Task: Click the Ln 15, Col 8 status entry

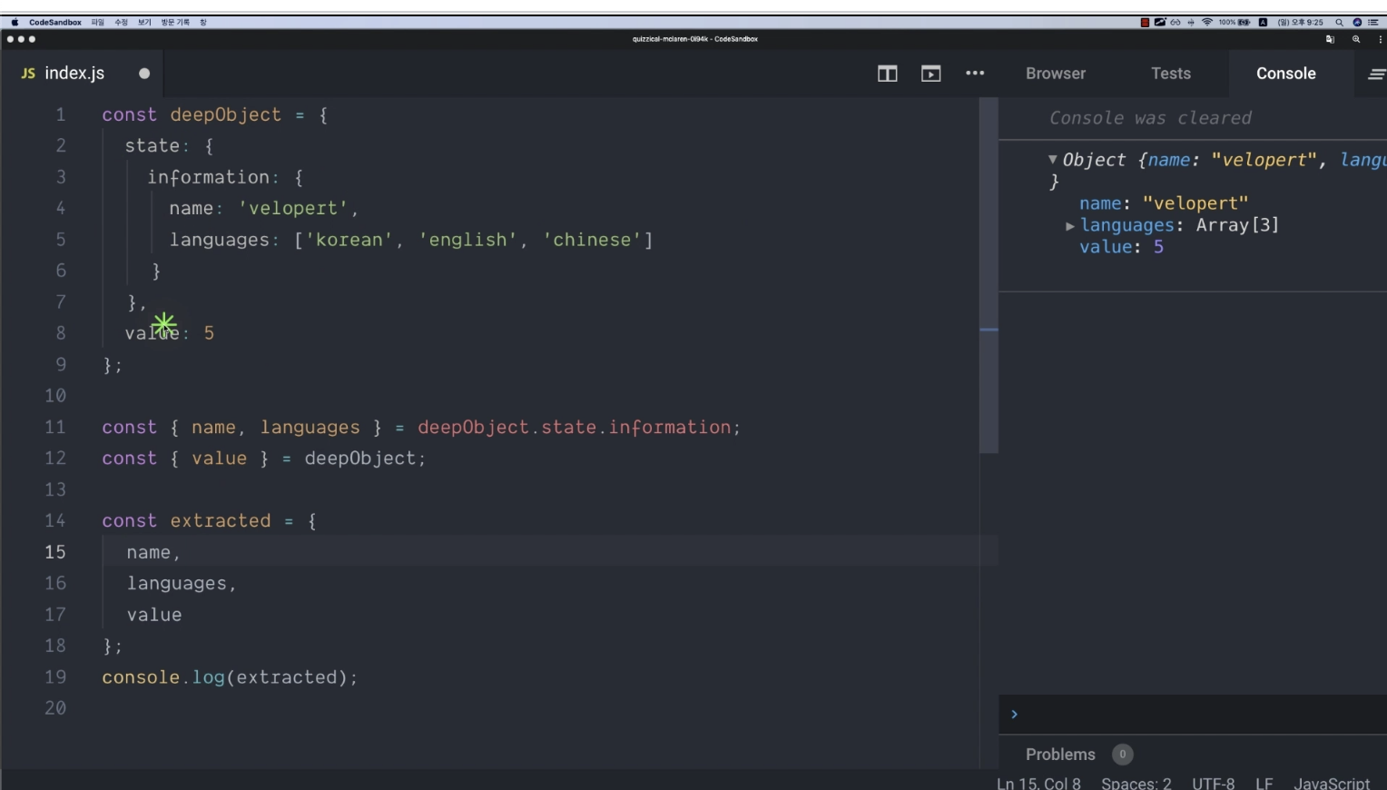Action: click(x=1038, y=783)
